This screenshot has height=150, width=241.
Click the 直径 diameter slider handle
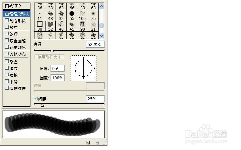[x=52, y=51]
